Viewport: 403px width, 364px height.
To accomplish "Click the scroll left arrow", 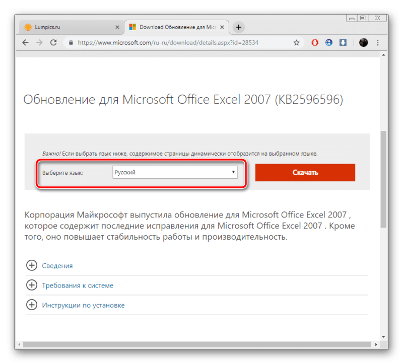I will (19, 344).
